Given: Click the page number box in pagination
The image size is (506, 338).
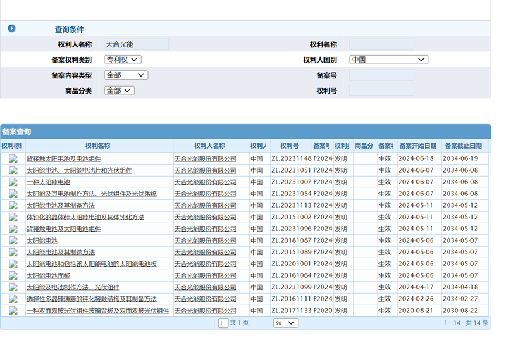Looking at the screenshot, I should (x=223, y=323).
